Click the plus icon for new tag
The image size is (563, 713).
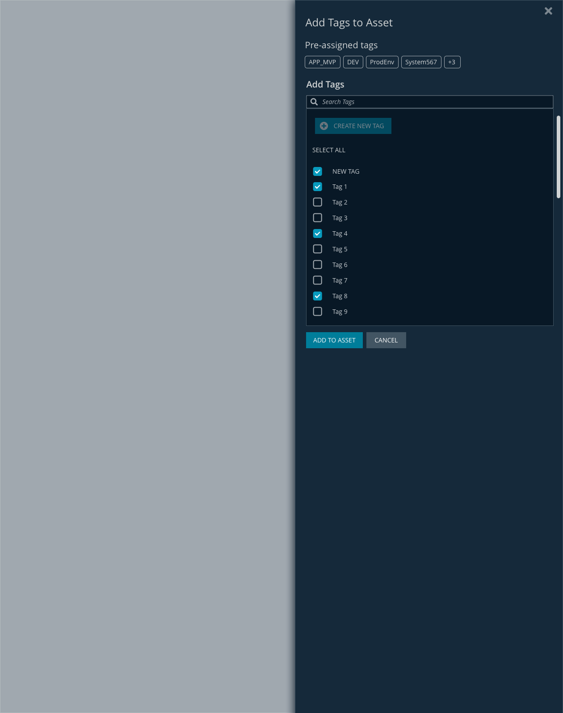324,126
